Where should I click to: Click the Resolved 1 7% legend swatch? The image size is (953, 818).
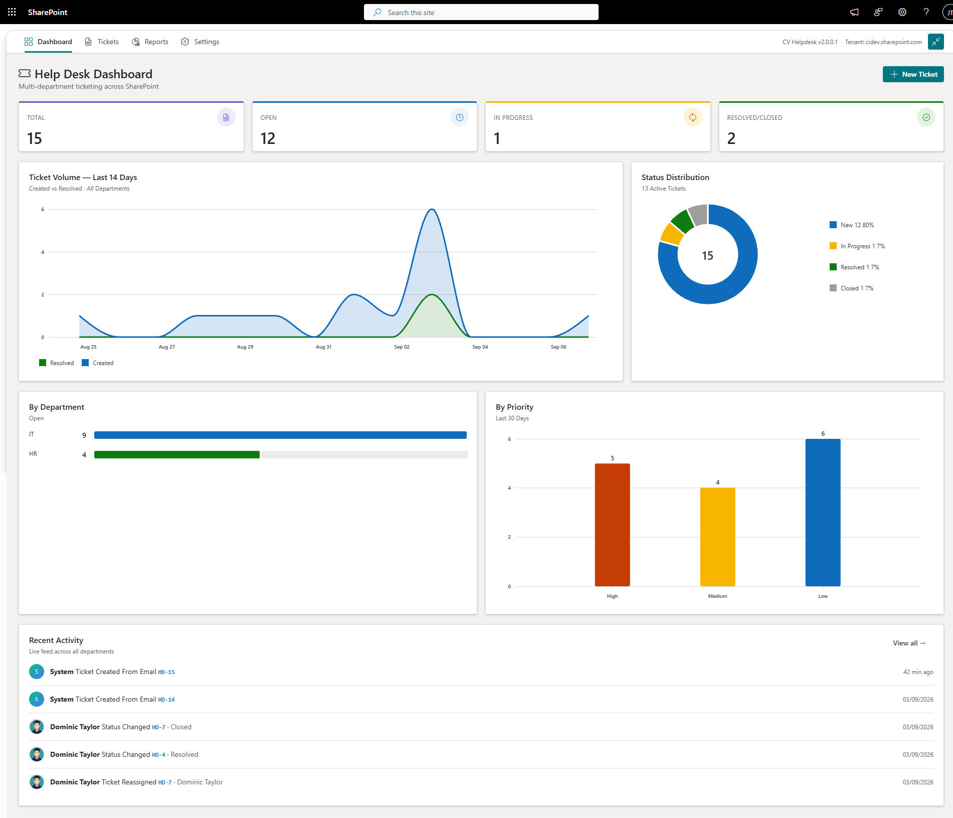tap(833, 267)
